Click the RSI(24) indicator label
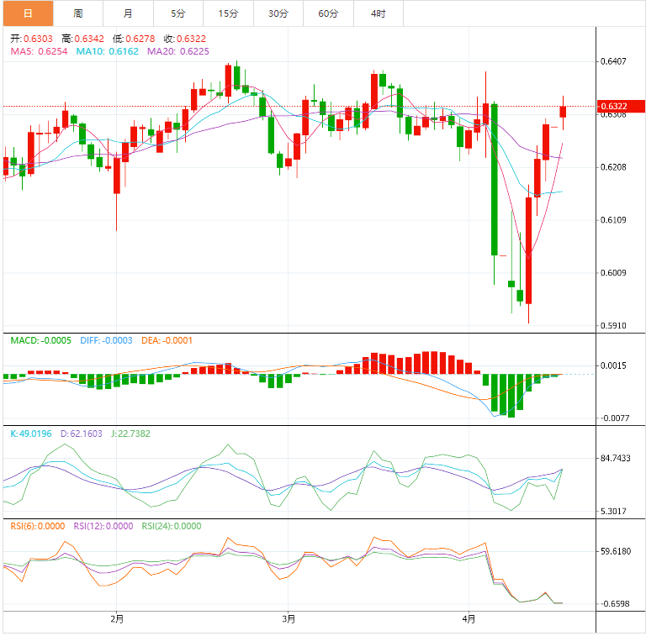The image size is (646, 636). [171, 526]
